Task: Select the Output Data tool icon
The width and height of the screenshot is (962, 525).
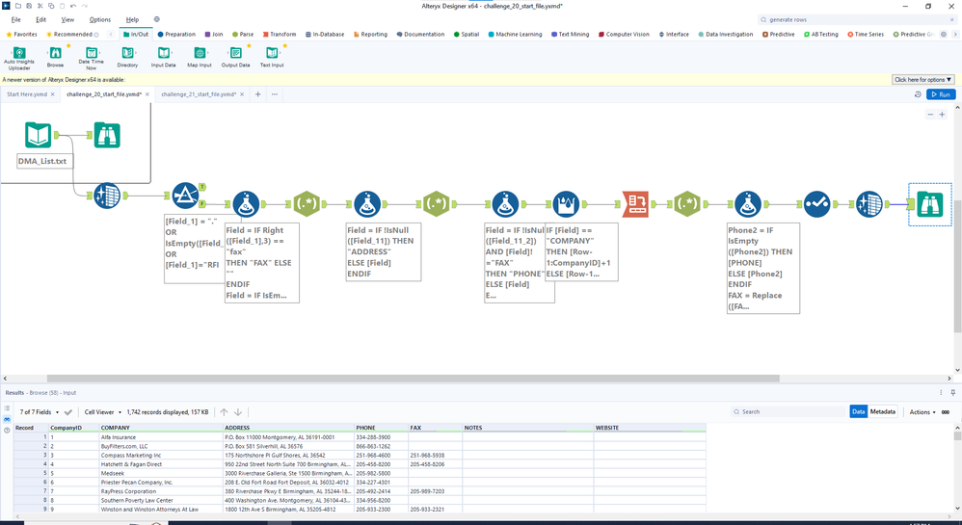Action: pyautogui.click(x=235, y=55)
